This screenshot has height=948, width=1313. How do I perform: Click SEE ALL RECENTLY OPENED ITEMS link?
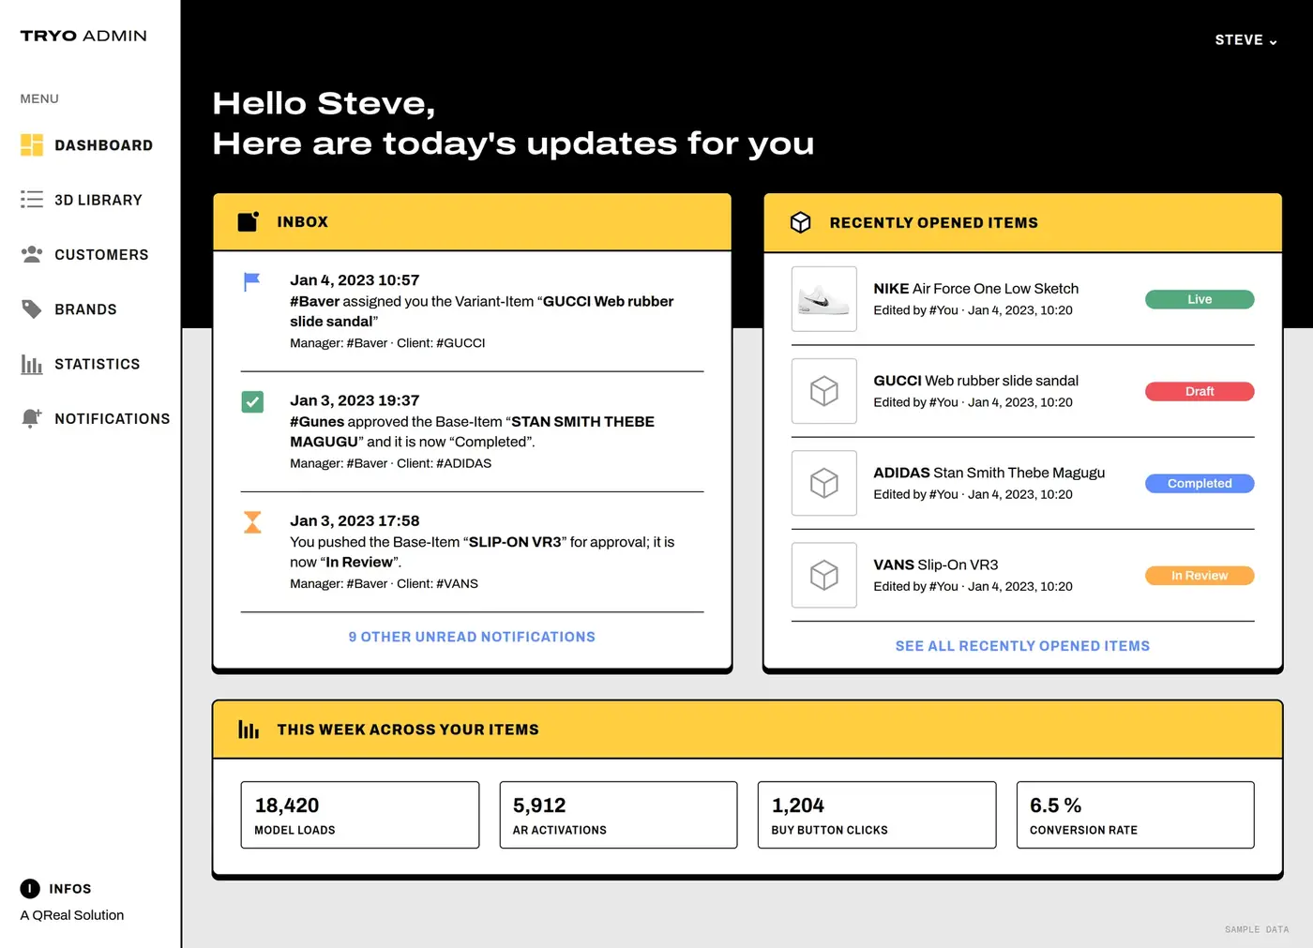(1022, 646)
